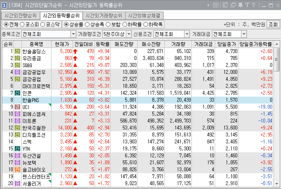This screenshot has height=189, width=281.
Task: Select the 코스닥 radio button
Action: [x=43, y=24]
